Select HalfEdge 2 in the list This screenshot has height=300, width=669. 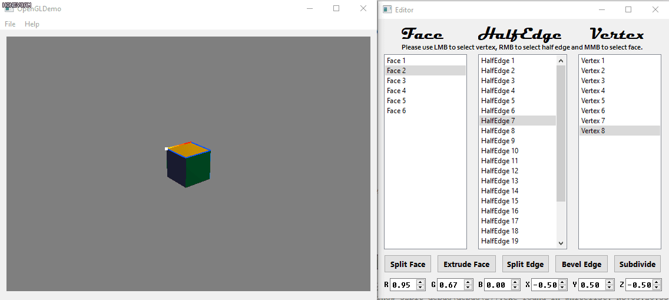[x=518, y=70]
